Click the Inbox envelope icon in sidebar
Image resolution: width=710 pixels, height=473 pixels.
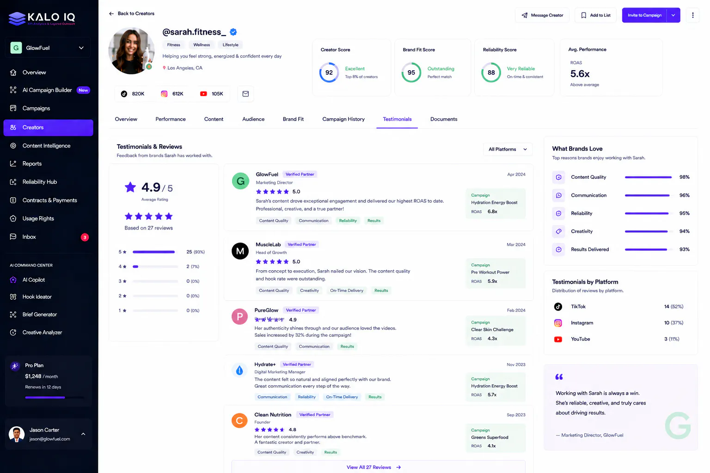tap(13, 236)
